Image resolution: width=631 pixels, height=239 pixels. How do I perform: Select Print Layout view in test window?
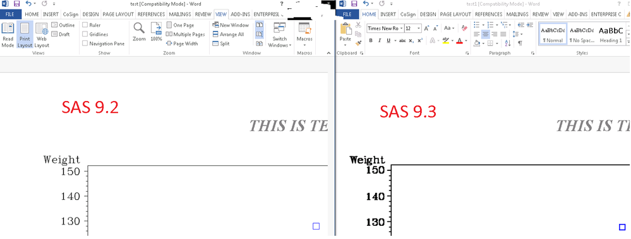(x=25, y=35)
